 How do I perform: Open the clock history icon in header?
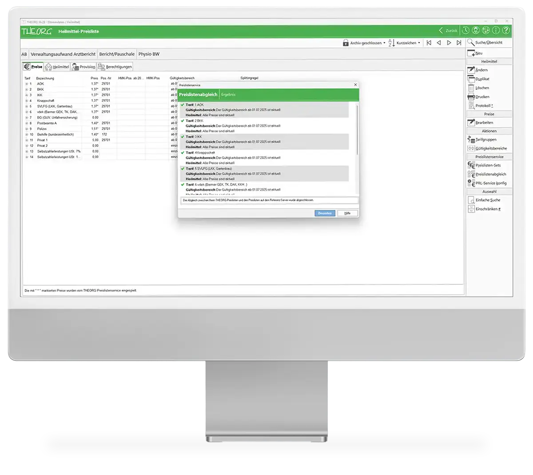click(x=465, y=30)
